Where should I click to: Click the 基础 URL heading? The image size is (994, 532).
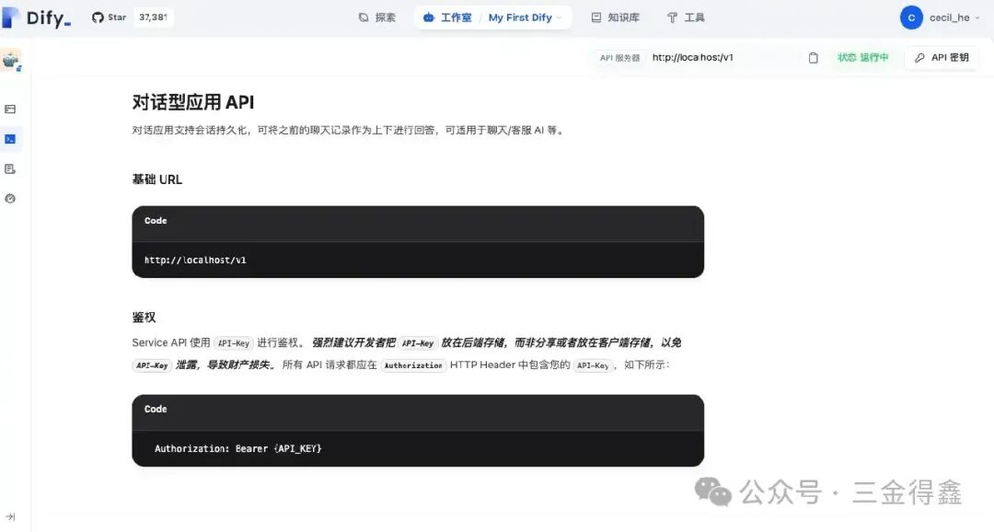156,179
